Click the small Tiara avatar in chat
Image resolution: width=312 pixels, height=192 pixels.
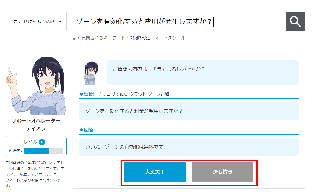point(91,73)
